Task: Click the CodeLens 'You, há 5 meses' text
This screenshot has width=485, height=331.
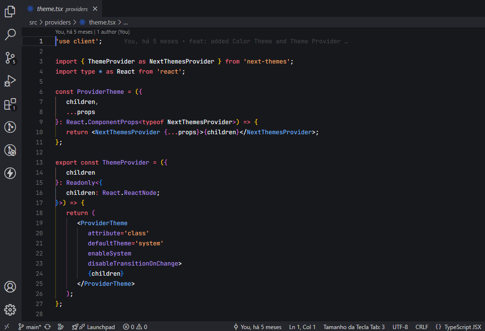Action: point(74,32)
